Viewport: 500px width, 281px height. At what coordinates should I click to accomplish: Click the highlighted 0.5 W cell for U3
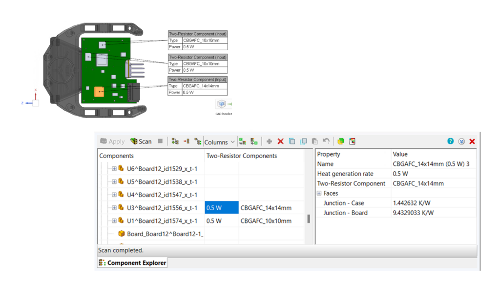(x=222, y=208)
